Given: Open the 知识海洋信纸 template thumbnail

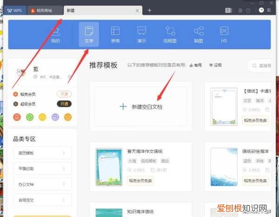Looking at the screenshot, I should [109, 212].
